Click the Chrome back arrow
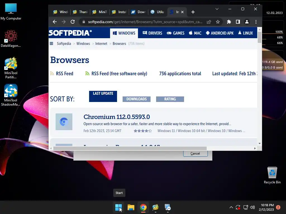 [55, 22]
